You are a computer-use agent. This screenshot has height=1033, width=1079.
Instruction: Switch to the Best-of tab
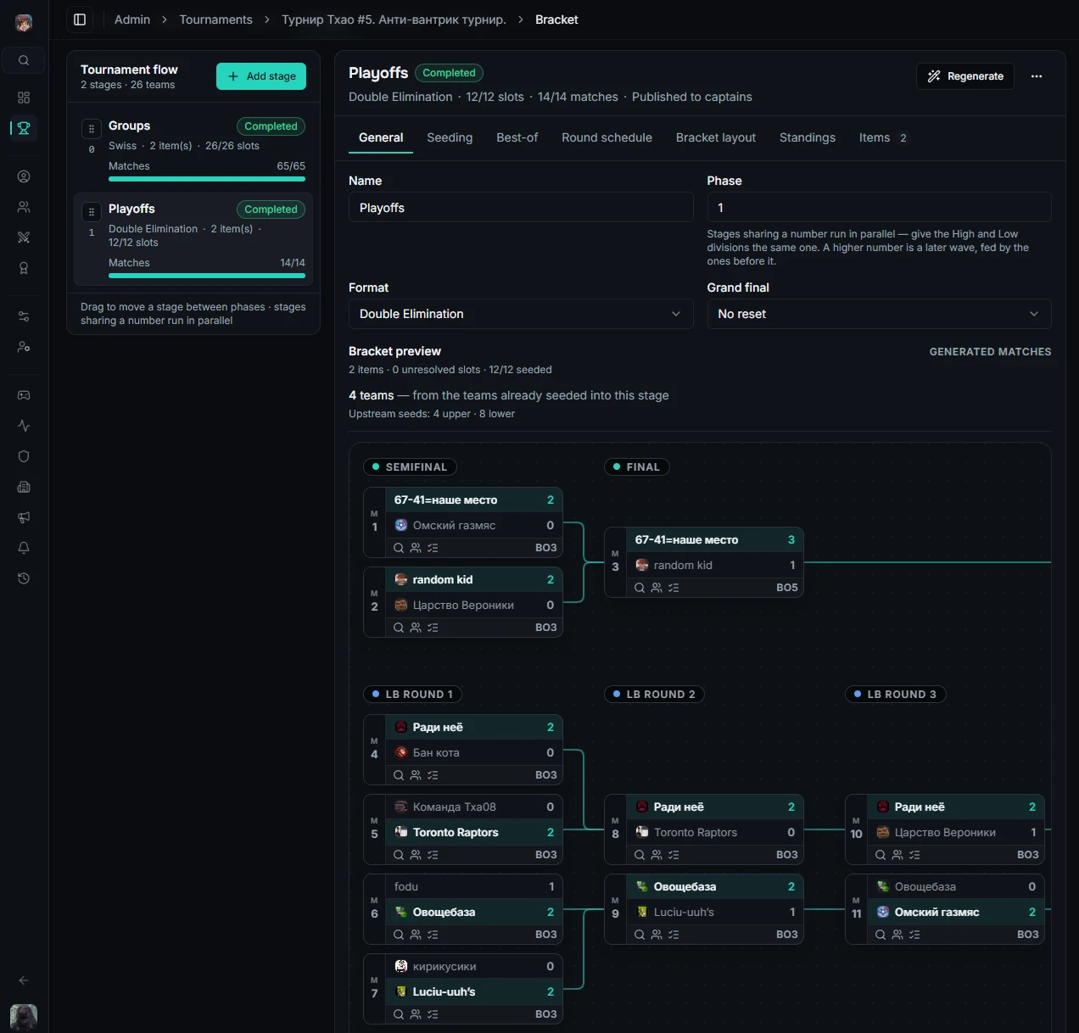517,137
